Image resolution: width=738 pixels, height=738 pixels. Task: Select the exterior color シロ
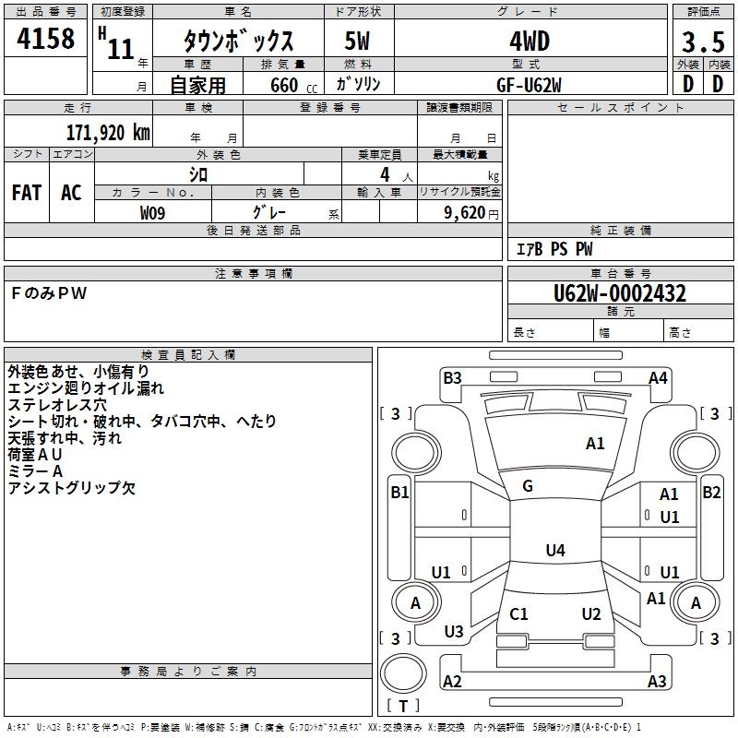pos(198,174)
